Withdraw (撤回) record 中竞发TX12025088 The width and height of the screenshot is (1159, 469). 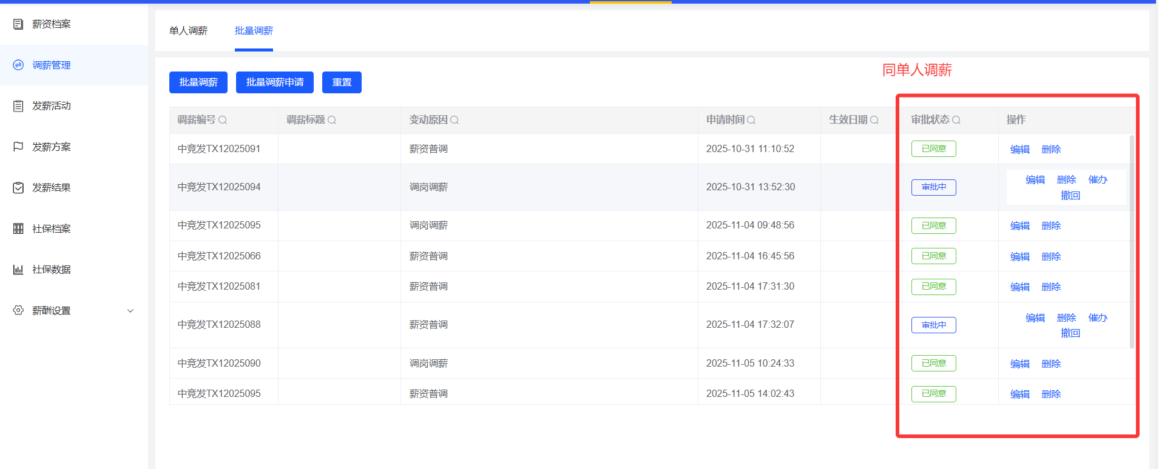(x=1070, y=333)
